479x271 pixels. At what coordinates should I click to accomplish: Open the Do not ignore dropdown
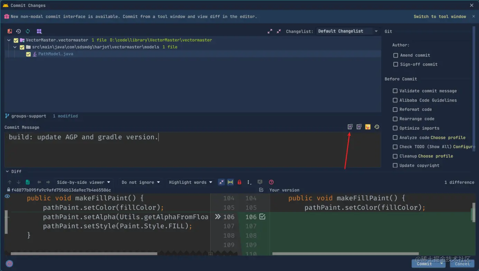[141, 182]
